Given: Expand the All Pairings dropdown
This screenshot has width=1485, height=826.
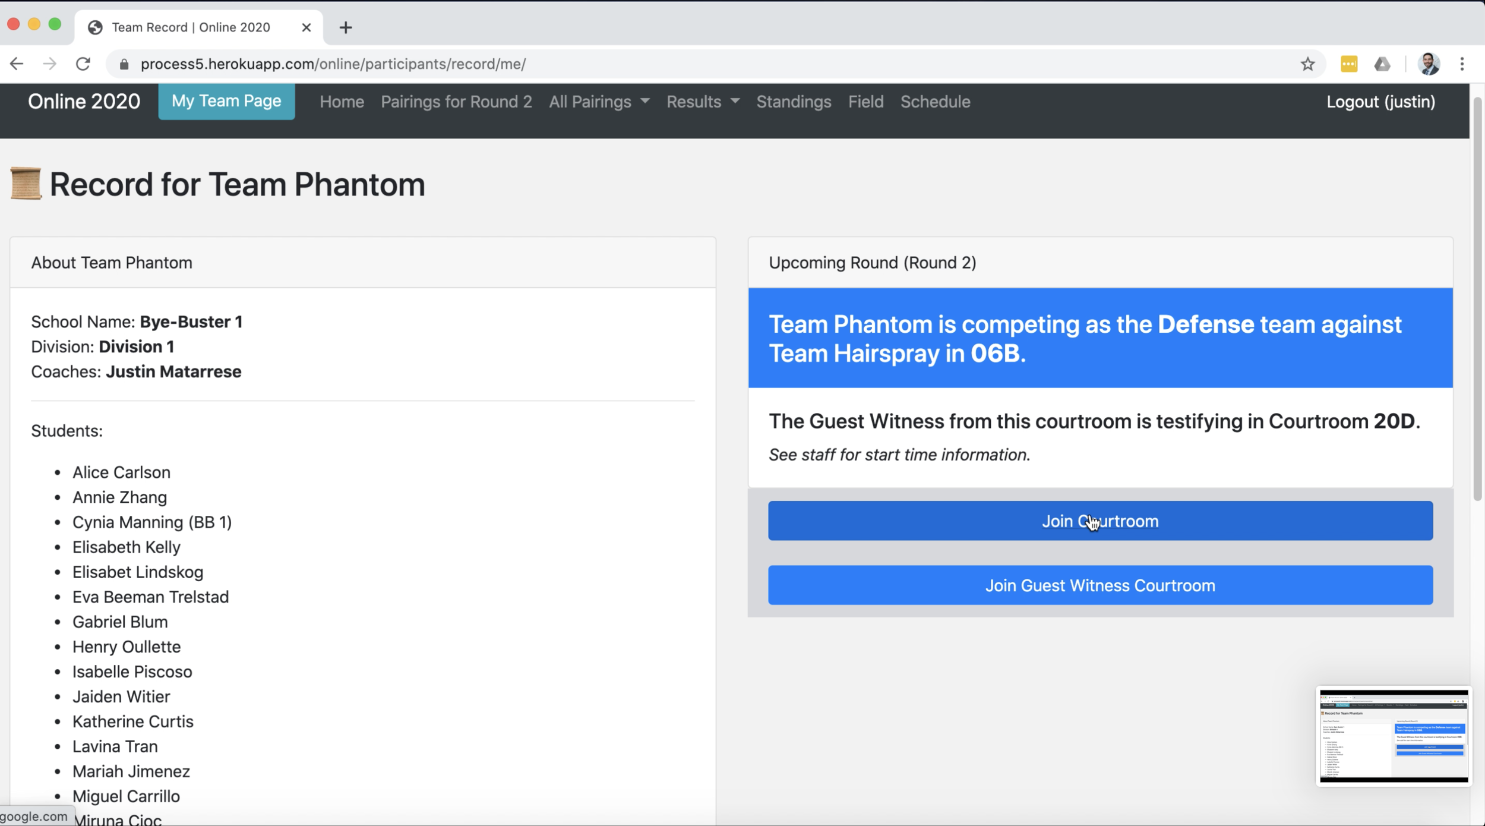Looking at the screenshot, I should [x=599, y=102].
